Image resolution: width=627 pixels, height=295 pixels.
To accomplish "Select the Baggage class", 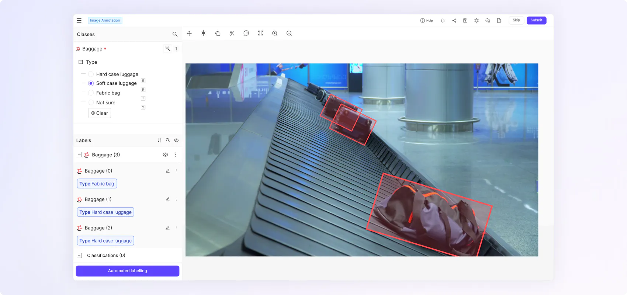I will [x=92, y=49].
